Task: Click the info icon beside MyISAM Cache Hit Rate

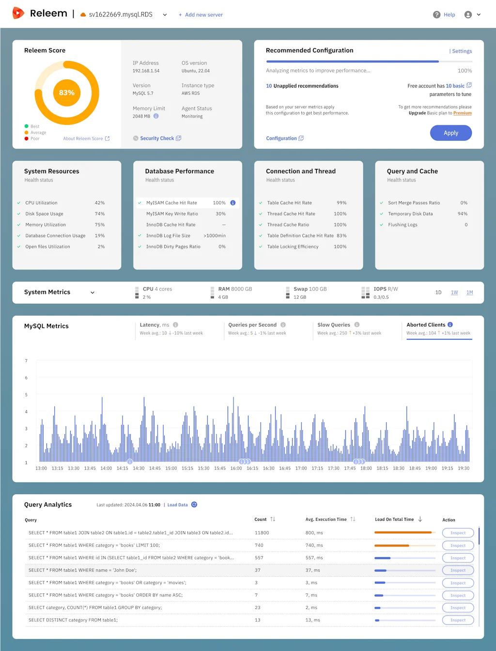Action: click(233, 203)
